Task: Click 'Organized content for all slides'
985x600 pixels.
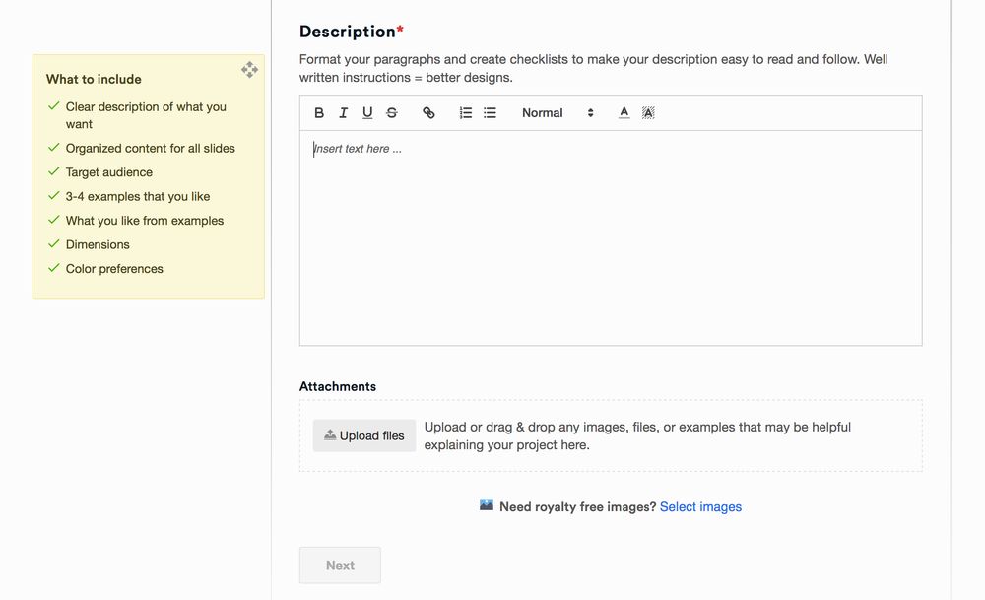Action: [x=150, y=148]
